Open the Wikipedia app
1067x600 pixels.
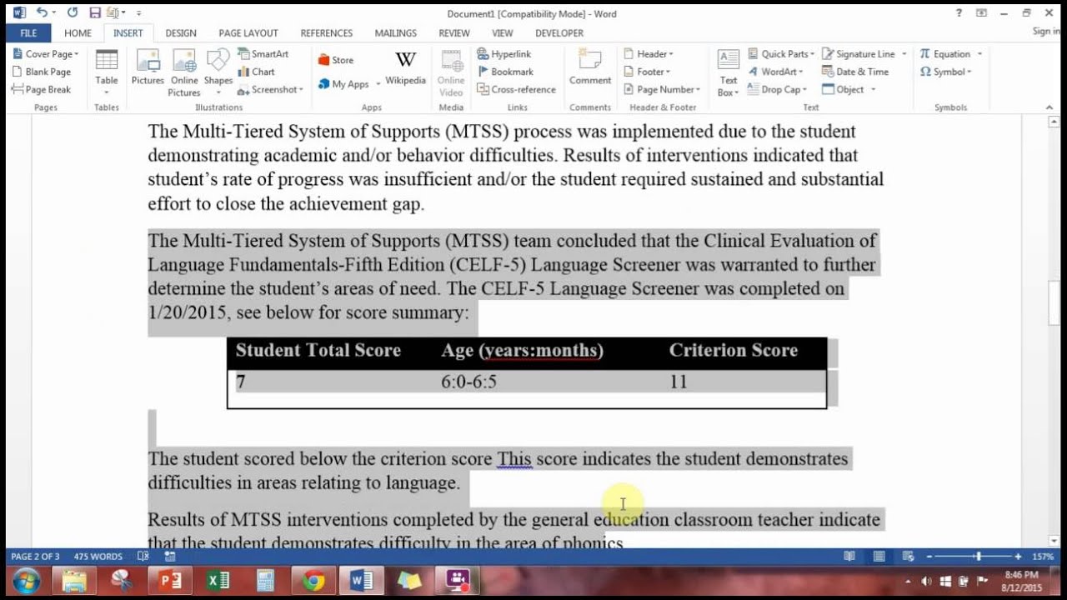pos(405,68)
